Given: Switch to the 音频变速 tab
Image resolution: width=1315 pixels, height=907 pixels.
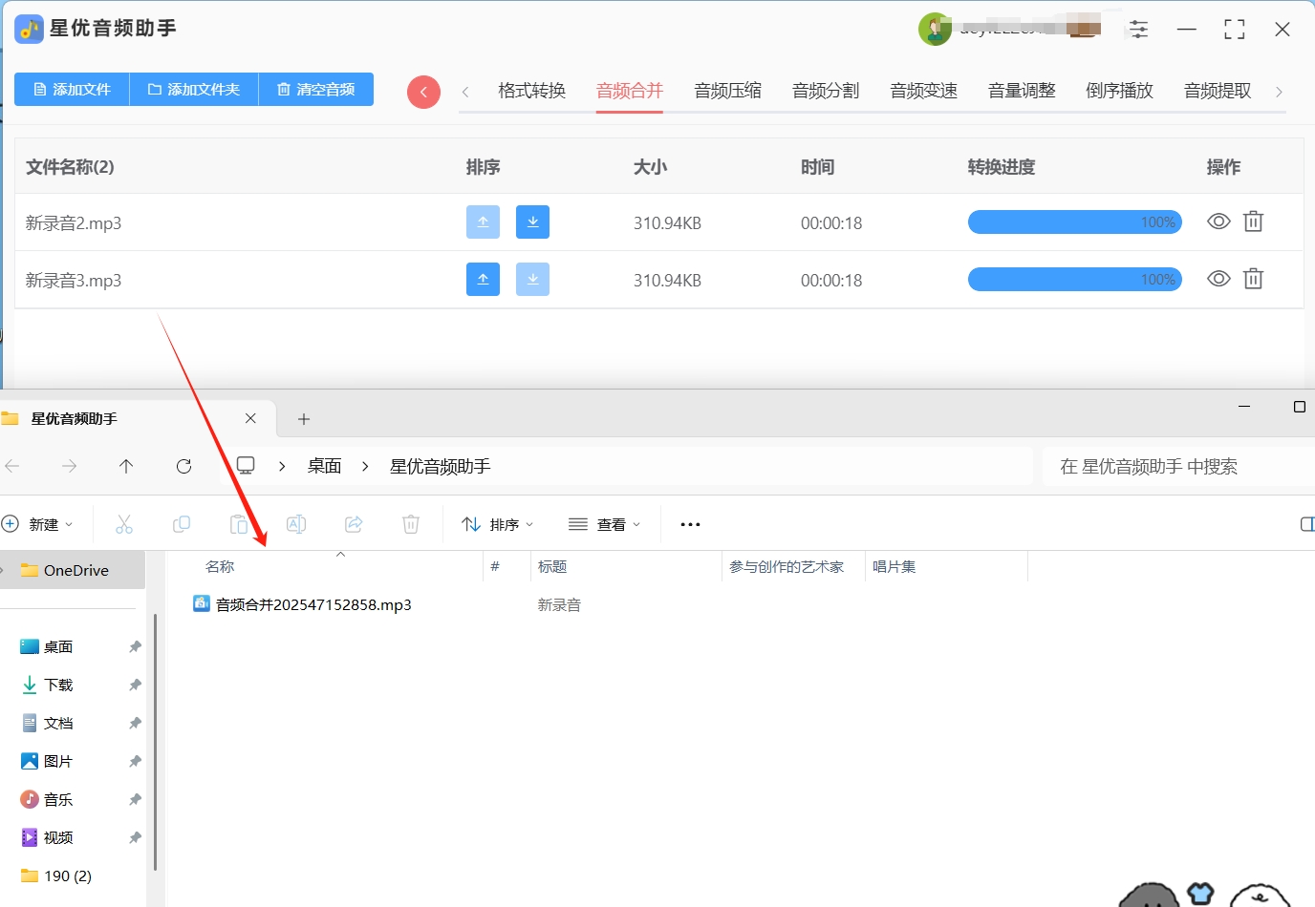Looking at the screenshot, I should (924, 91).
